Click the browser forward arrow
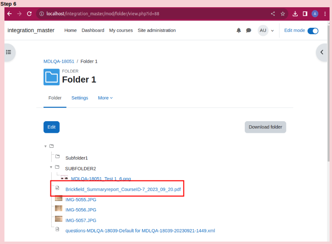 (x=19, y=14)
